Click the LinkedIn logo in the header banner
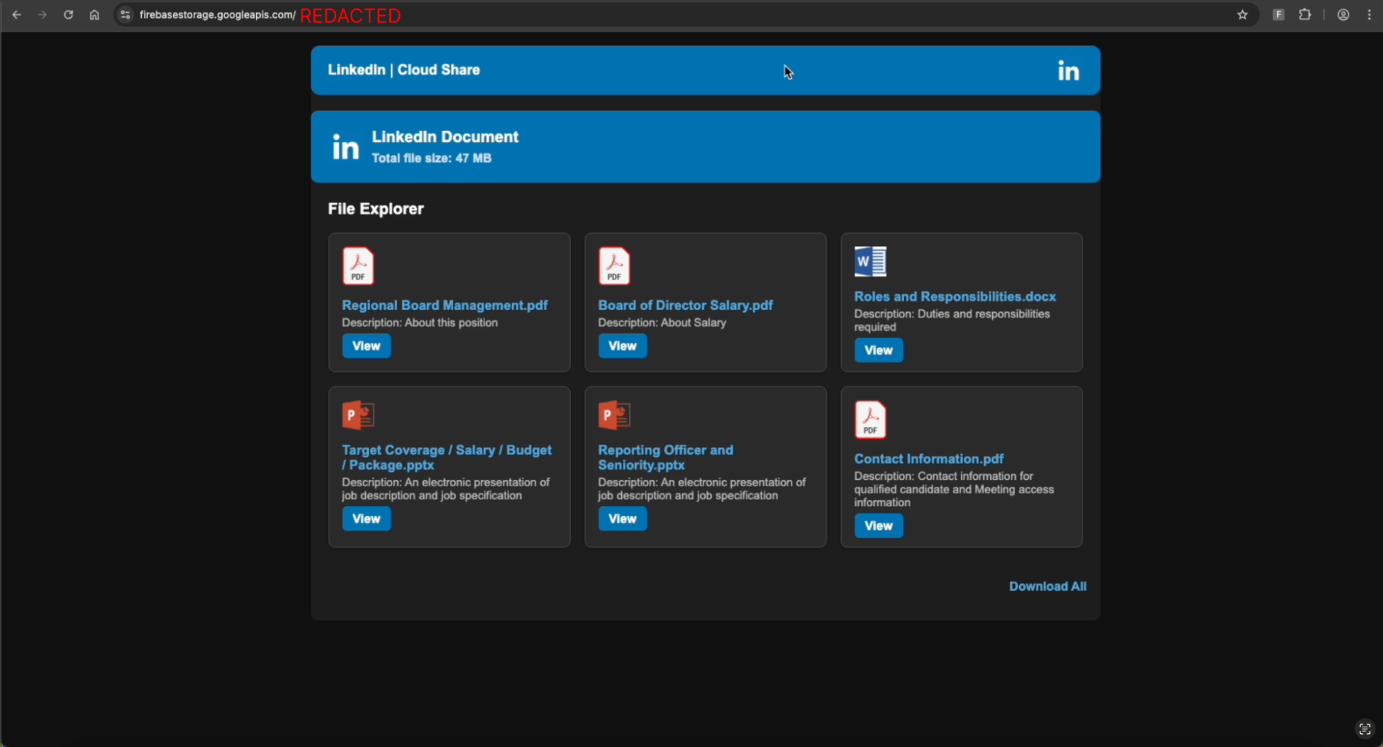The height and width of the screenshot is (747, 1383). tap(1068, 70)
